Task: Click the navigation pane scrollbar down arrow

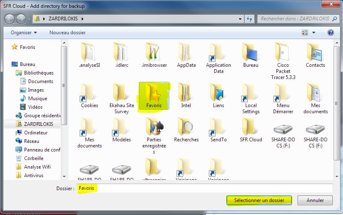Action: 64,176
